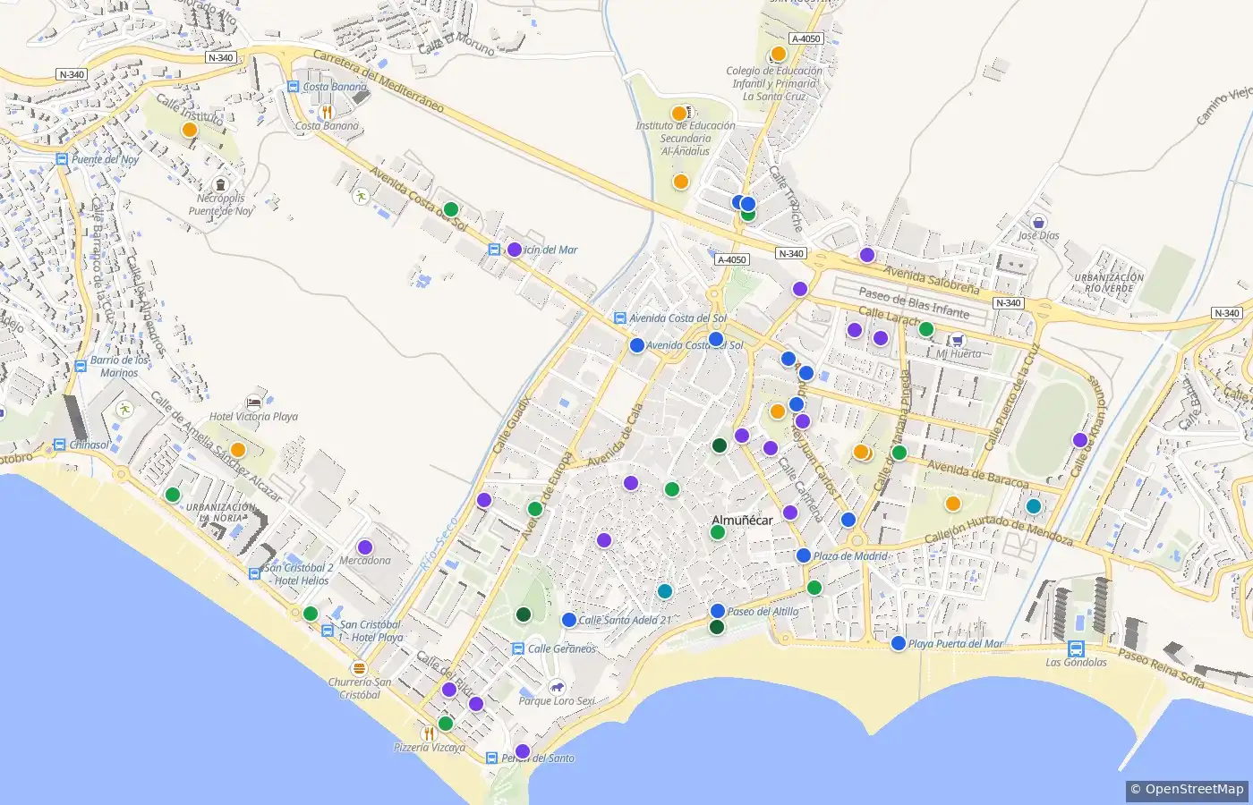Click the Calle Geráneos bus stop icon
This screenshot has width=1253, height=805.
pos(517,648)
